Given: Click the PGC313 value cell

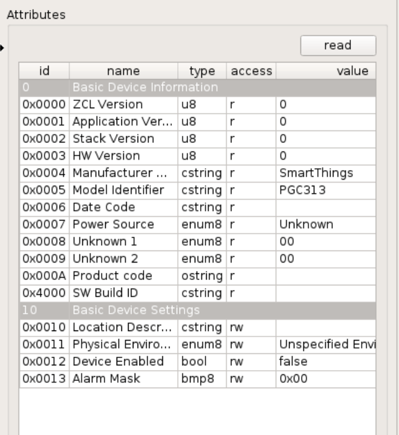Looking at the screenshot, I should [326, 190].
